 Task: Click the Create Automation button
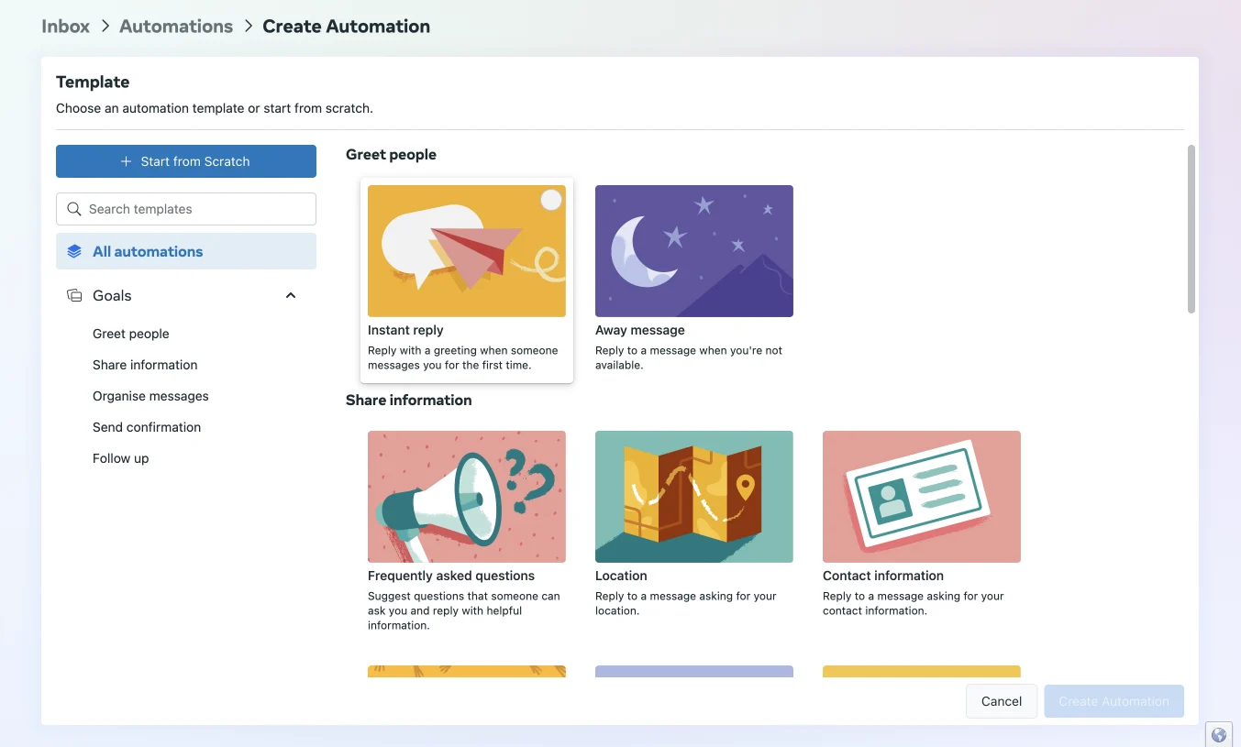coord(1114,701)
